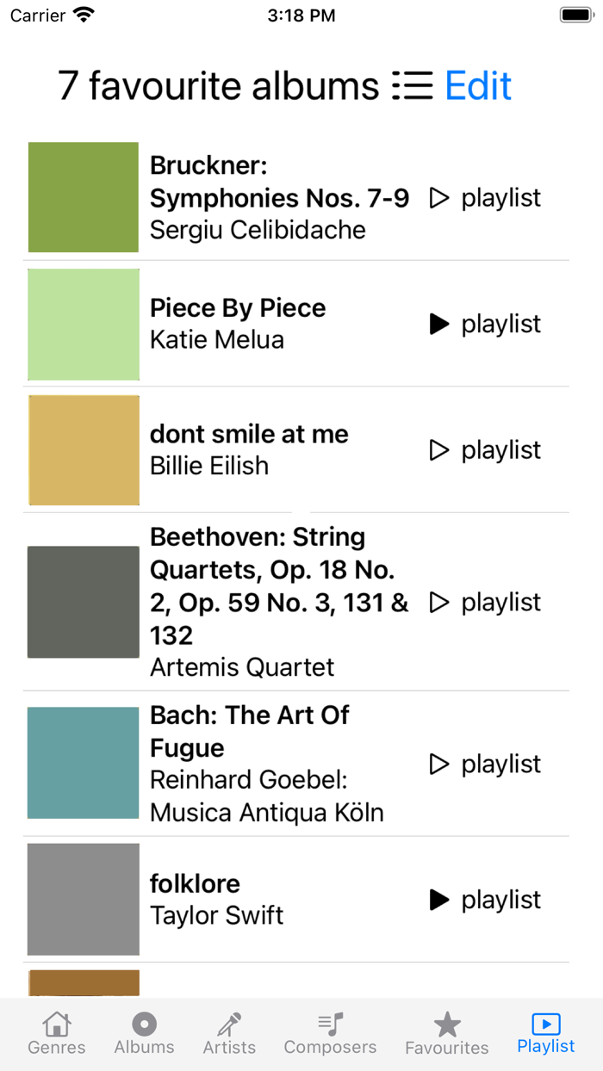Play the dont smile at me playlist
Viewport: 603px width, 1071px height.
coord(439,449)
